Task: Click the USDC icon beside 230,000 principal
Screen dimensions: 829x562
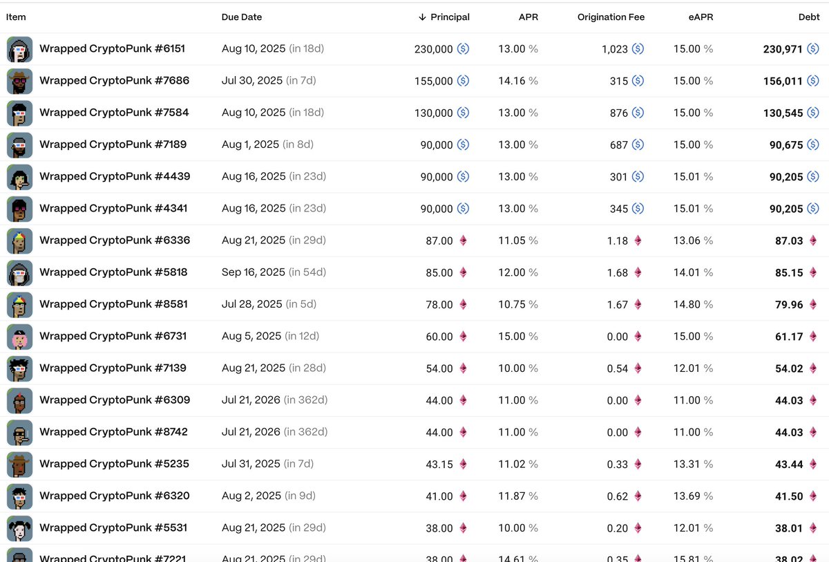Action: coord(464,49)
